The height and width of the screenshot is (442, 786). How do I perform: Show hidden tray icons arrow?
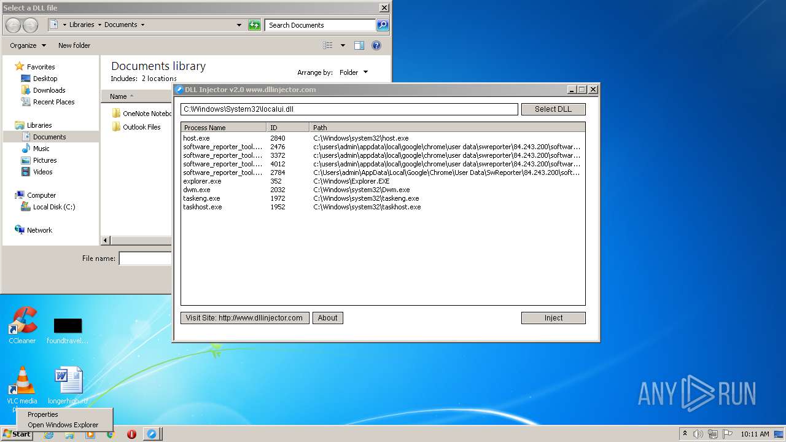(685, 434)
